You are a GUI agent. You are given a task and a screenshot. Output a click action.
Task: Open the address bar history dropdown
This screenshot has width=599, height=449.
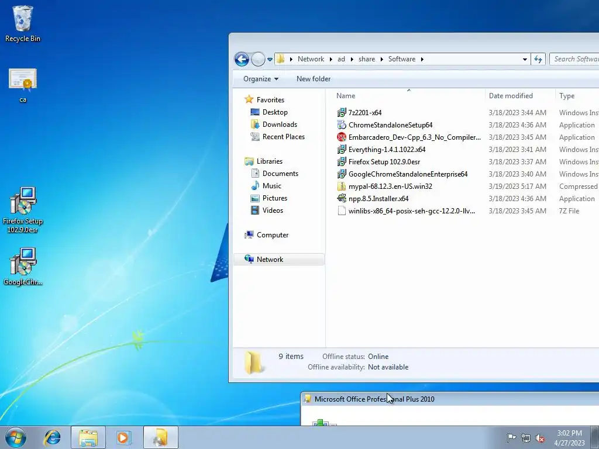525,59
